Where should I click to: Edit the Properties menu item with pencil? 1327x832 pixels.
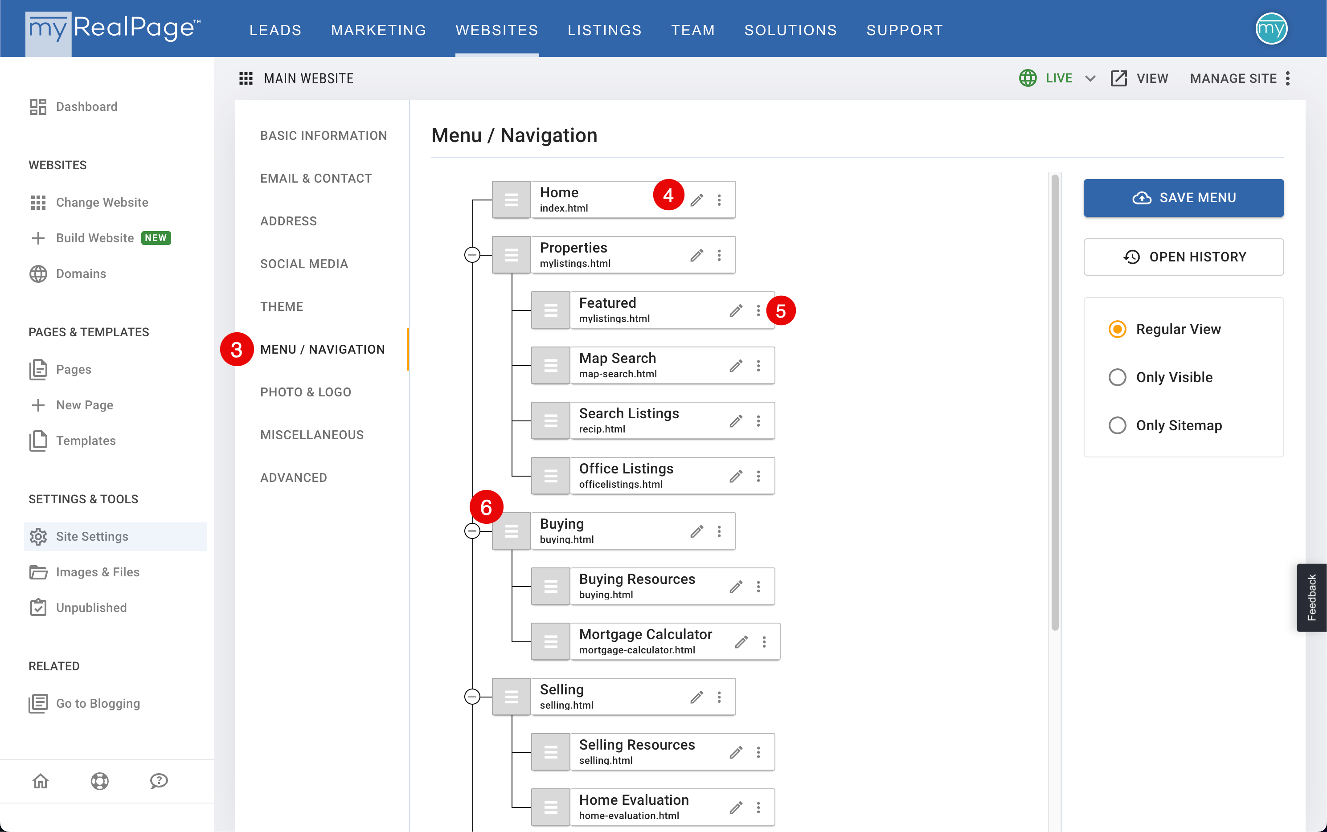tap(697, 255)
